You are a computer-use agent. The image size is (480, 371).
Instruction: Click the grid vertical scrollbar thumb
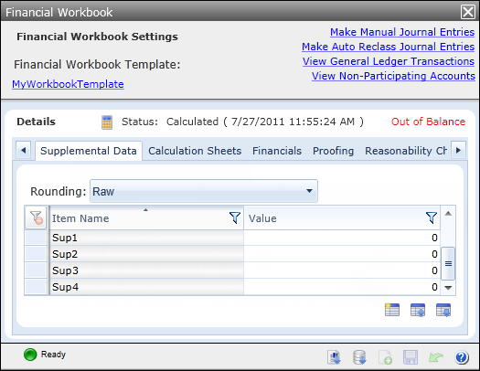click(x=448, y=263)
